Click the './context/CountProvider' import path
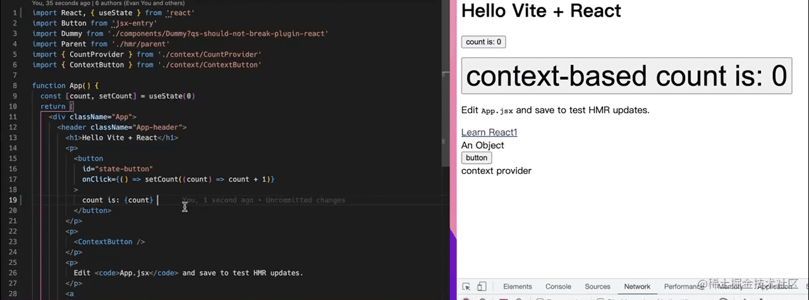Viewport: 809px width, 300px height. pos(209,55)
